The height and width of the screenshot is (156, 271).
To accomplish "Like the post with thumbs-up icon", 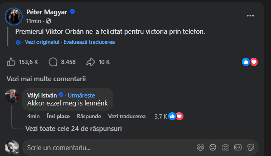I will (11, 62).
